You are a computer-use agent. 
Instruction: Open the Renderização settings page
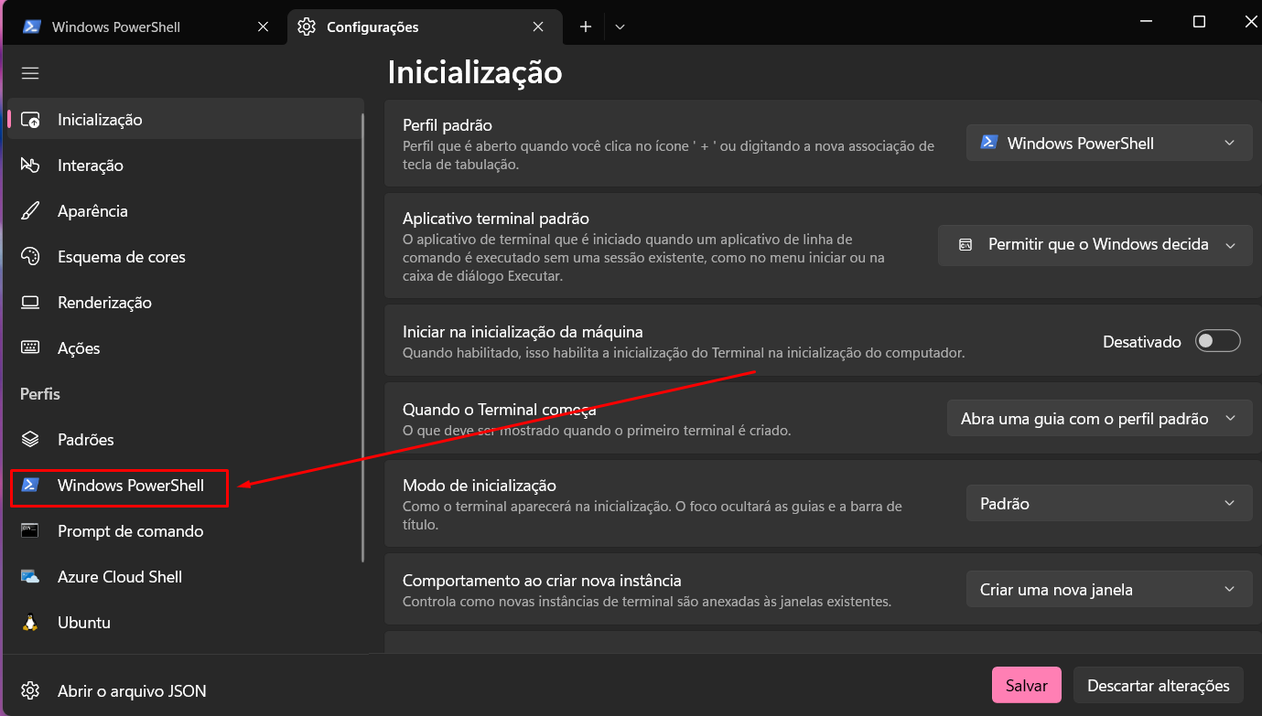[185, 303]
